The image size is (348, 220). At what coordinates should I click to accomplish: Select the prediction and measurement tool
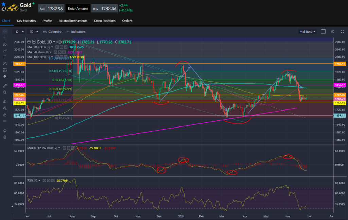pos(5,70)
